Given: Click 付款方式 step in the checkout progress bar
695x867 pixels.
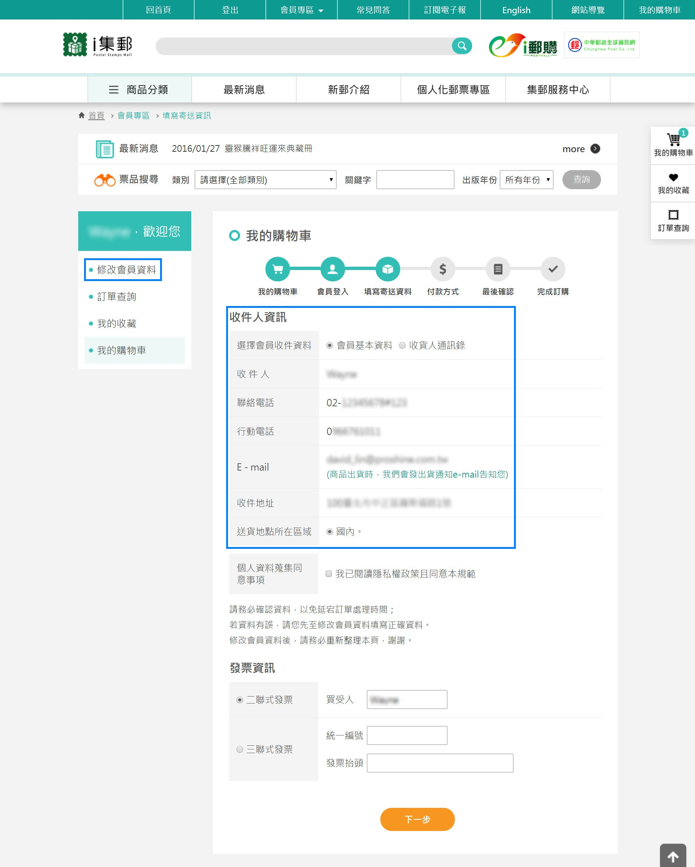Looking at the screenshot, I should pos(442,269).
